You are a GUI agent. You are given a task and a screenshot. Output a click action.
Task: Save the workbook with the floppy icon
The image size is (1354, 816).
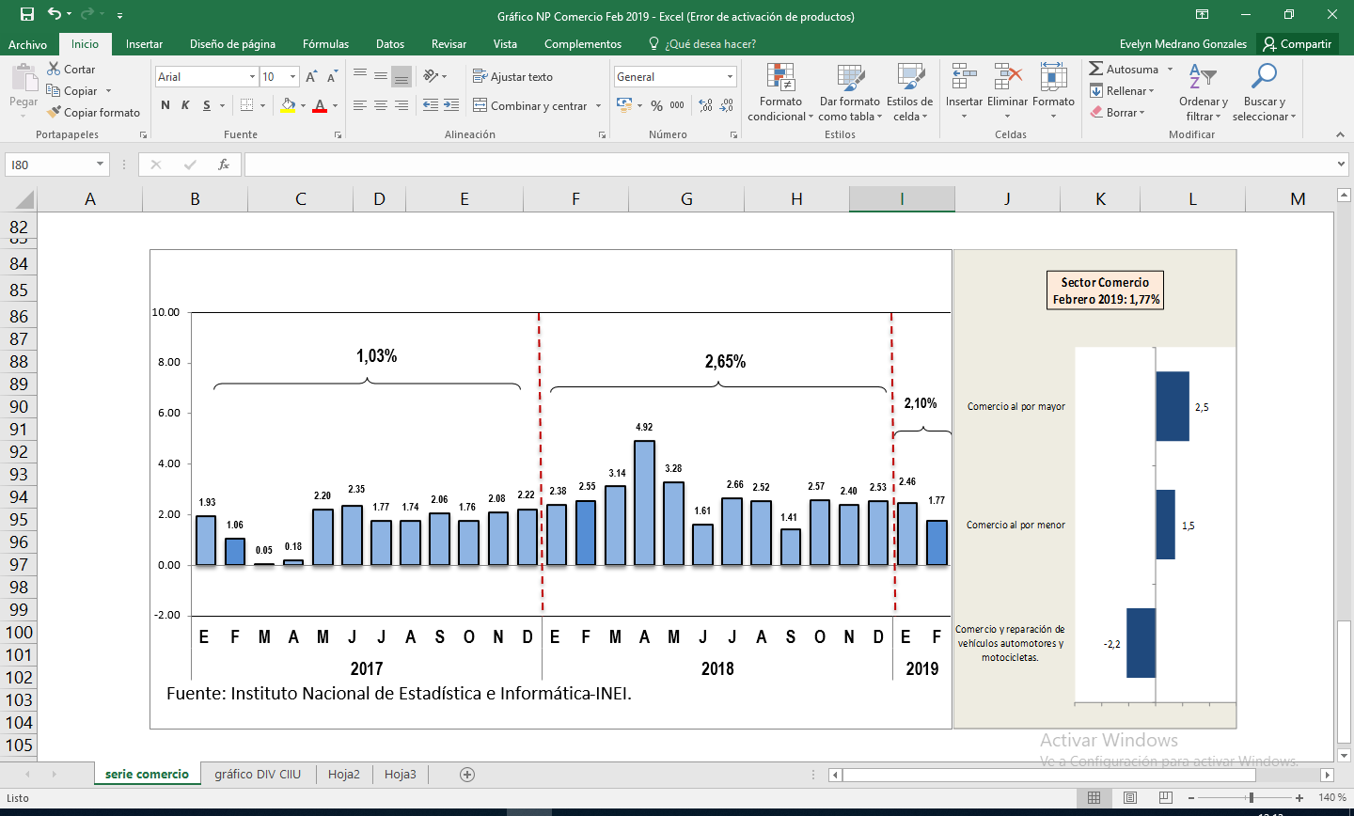click(26, 14)
